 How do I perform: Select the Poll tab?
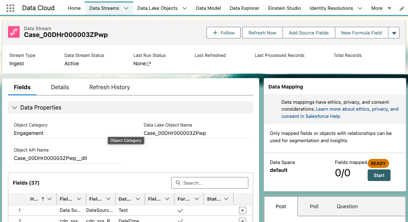click(x=314, y=206)
